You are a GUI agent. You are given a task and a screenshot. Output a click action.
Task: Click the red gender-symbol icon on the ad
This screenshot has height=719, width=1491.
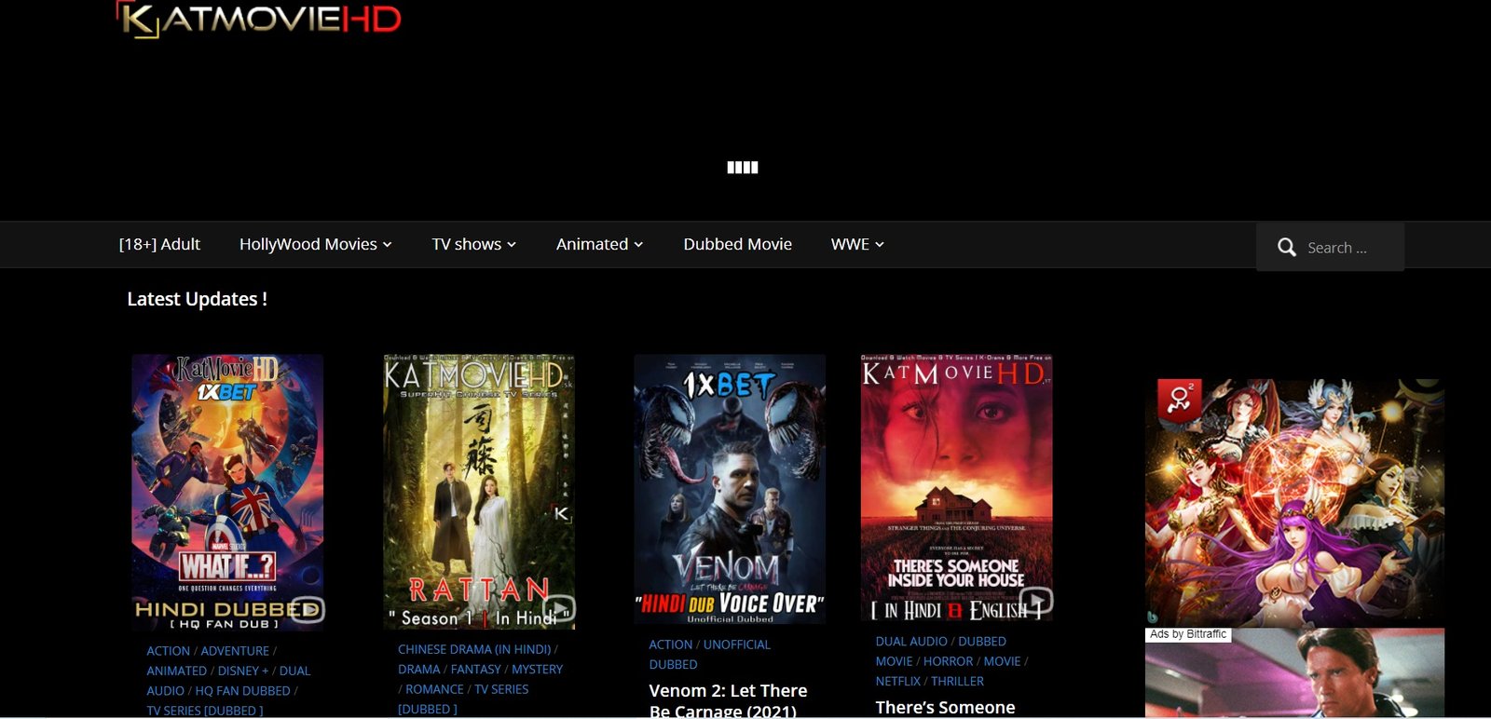1179,400
